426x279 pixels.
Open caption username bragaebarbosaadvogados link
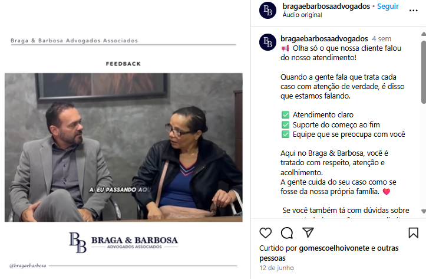pyautogui.click(x=324, y=39)
